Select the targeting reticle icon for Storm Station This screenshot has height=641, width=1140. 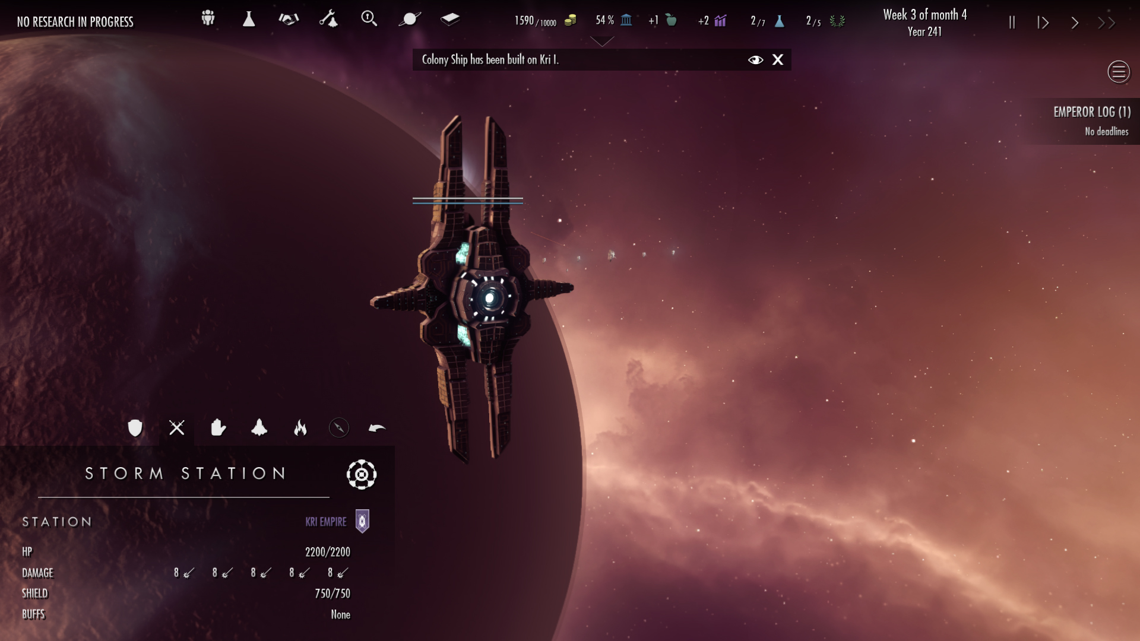tap(361, 474)
